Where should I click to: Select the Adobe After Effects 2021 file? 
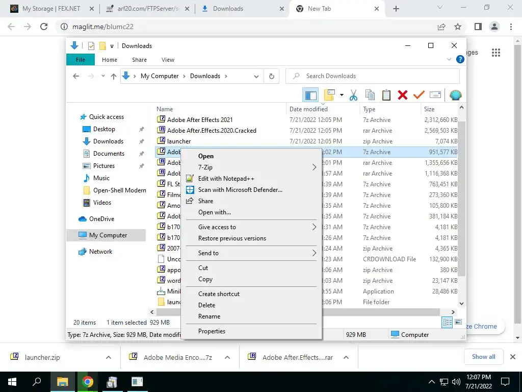point(200,119)
